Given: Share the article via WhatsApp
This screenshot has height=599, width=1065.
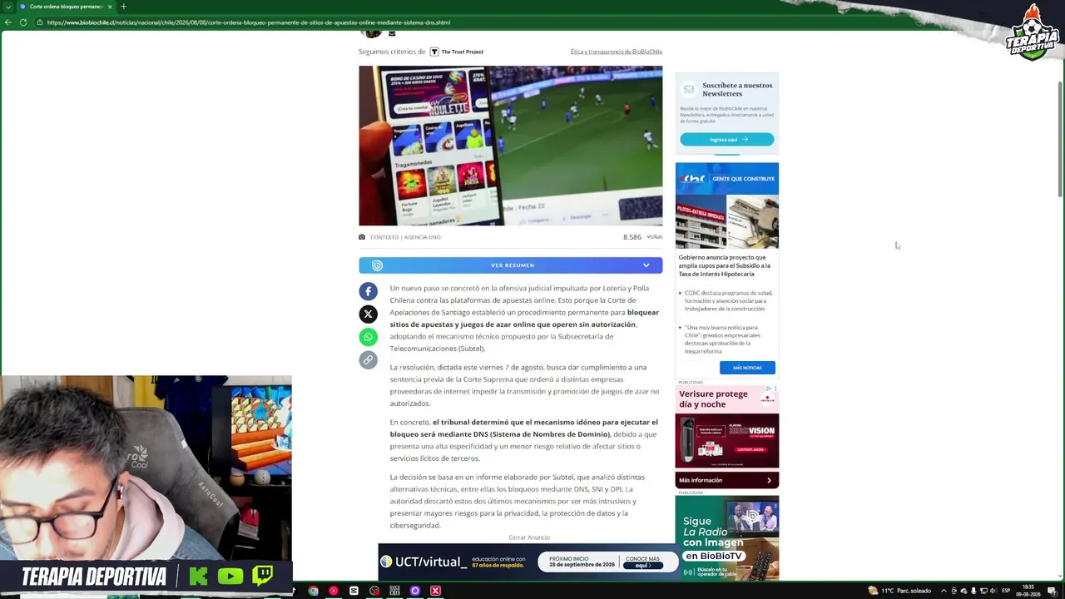Looking at the screenshot, I should (368, 337).
